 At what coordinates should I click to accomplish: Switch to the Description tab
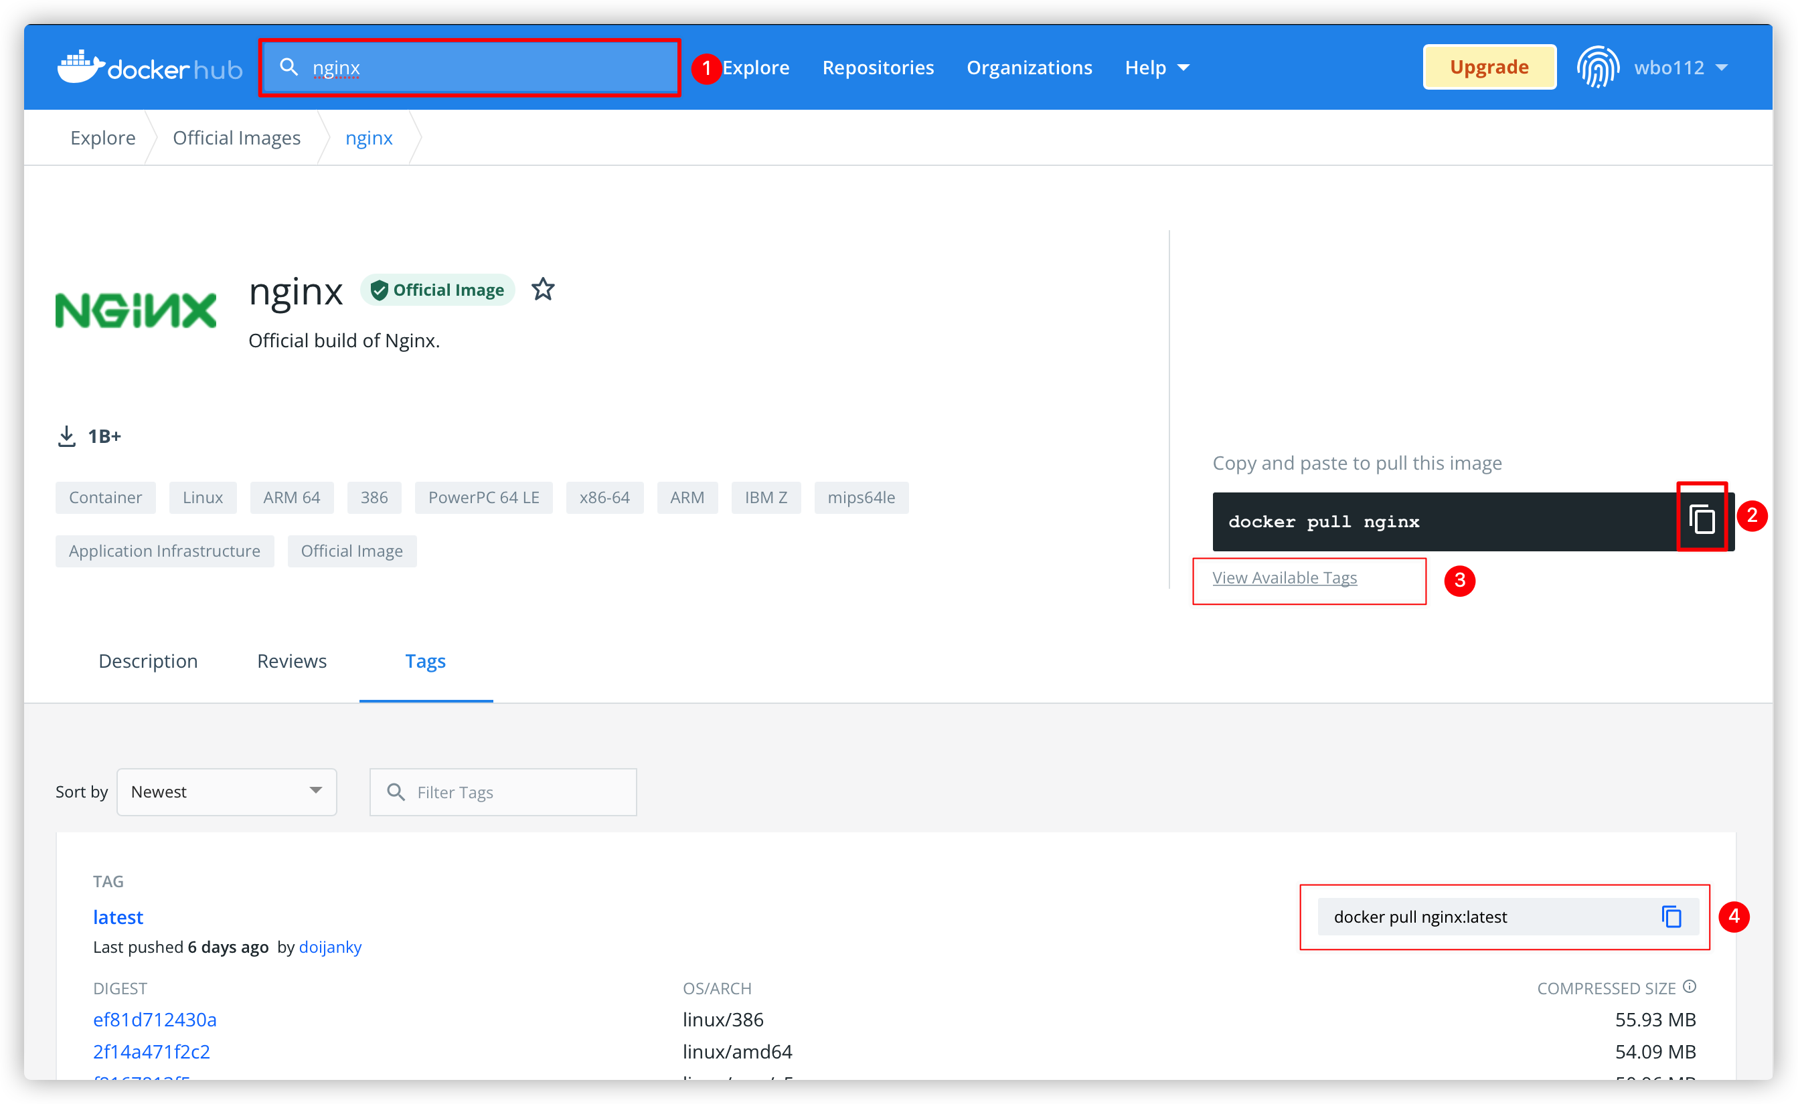(147, 661)
